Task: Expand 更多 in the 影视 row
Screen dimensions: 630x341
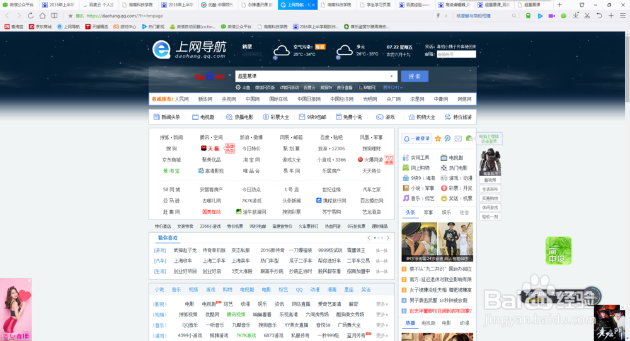Action: click(x=382, y=304)
